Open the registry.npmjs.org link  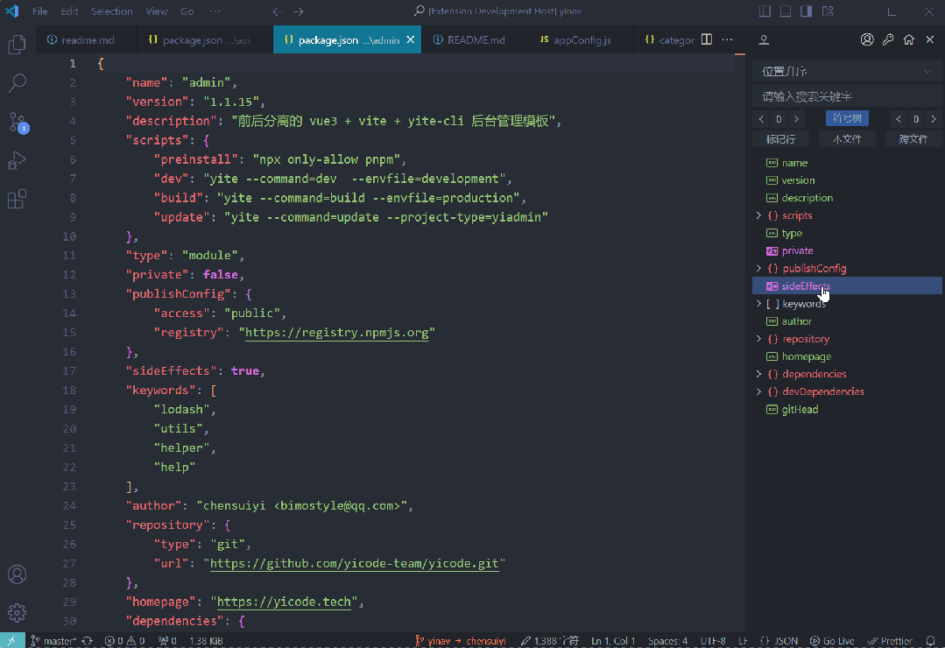point(337,332)
